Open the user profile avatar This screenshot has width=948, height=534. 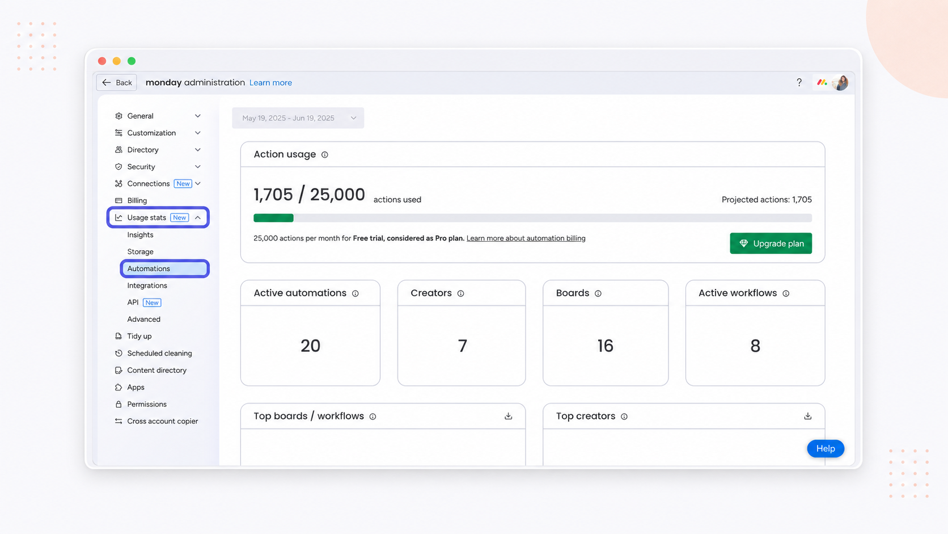pos(841,83)
